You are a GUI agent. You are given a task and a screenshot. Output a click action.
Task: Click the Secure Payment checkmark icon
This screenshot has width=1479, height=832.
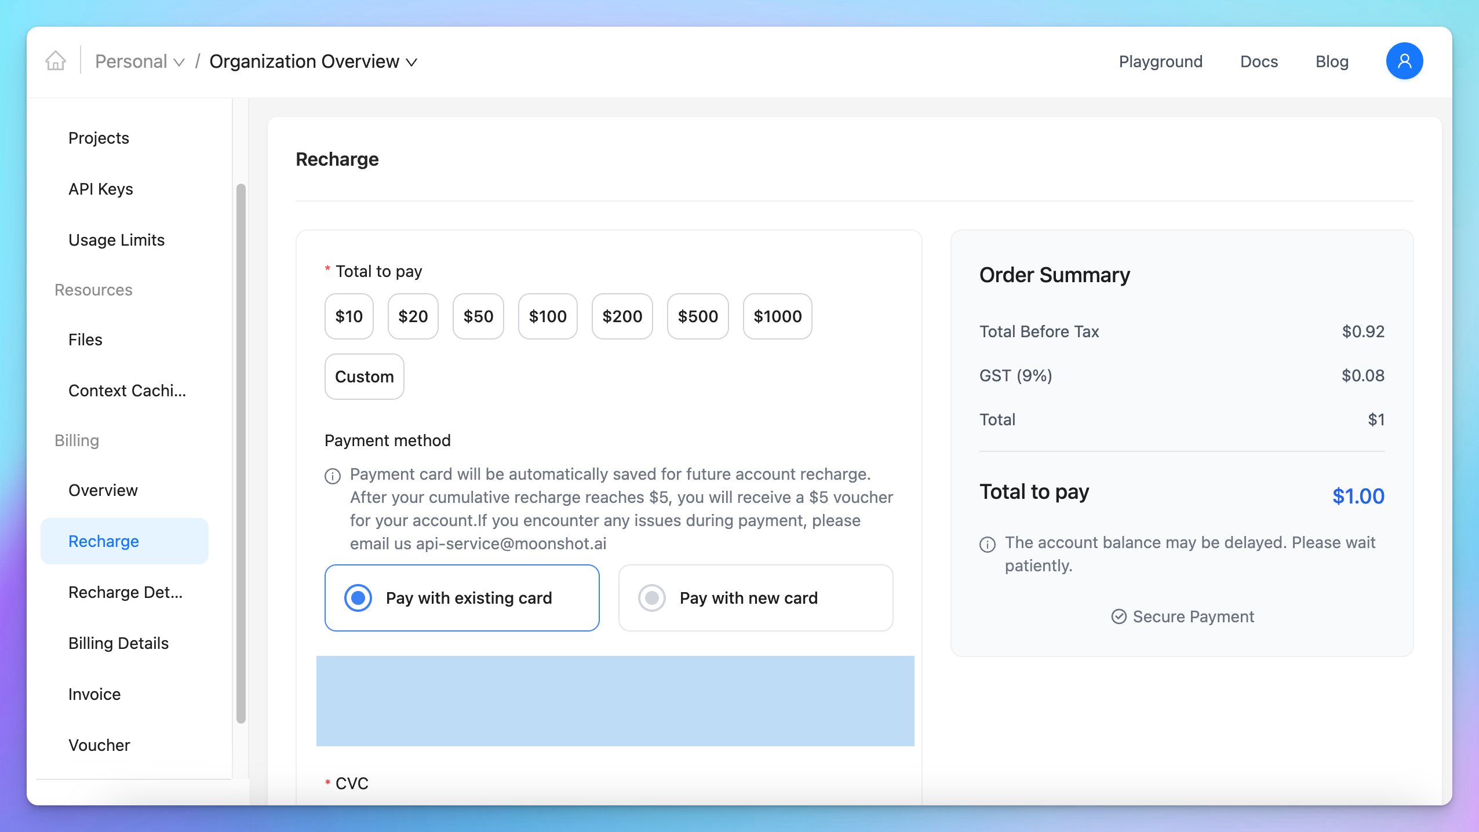[1119, 616]
